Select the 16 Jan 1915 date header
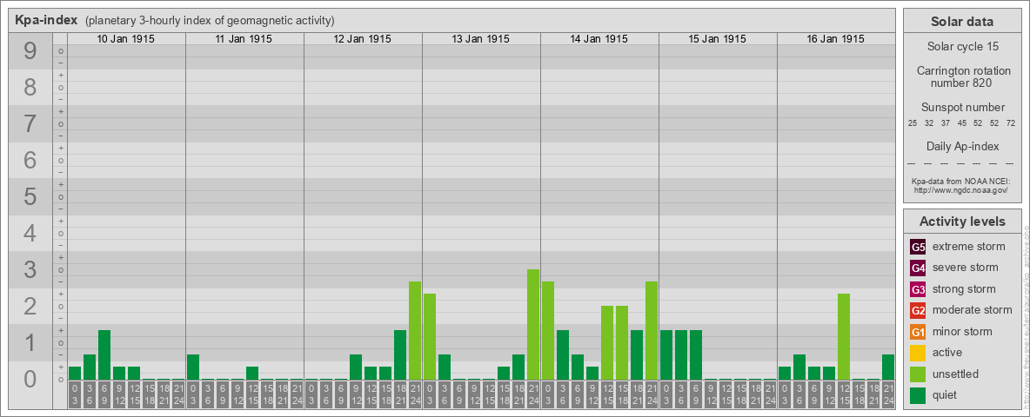Image resolution: width=1030 pixels, height=417 pixels. click(x=835, y=39)
